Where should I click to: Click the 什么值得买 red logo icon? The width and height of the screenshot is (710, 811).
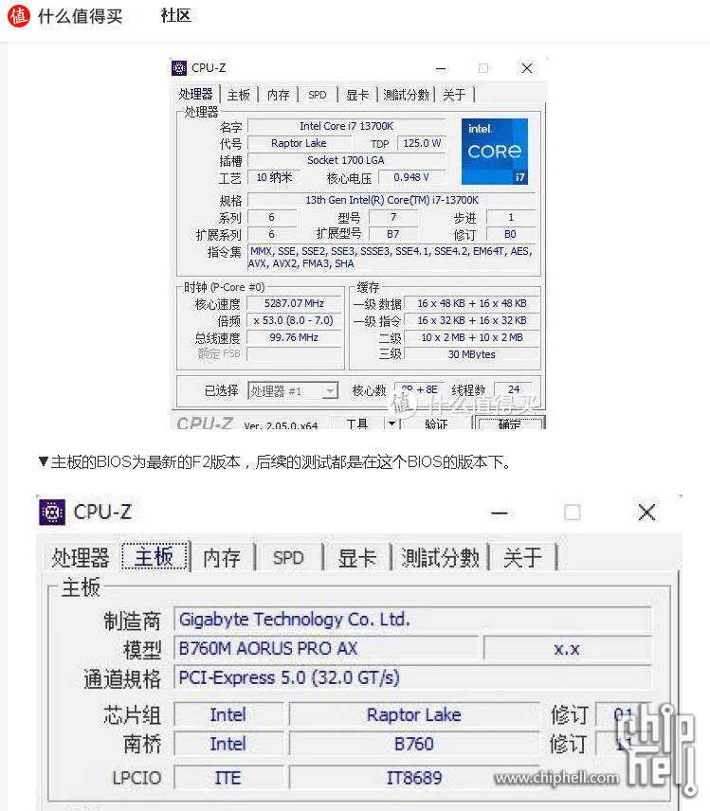click(x=19, y=15)
